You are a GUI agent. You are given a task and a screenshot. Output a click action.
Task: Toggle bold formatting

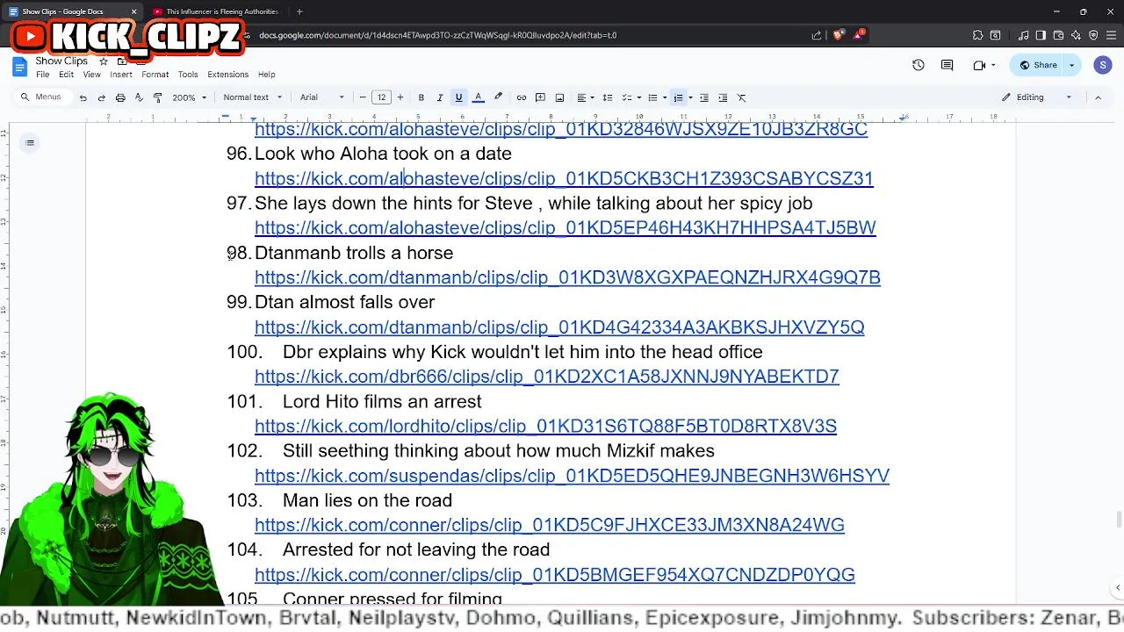pyautogui.click(x=421, y=97)
